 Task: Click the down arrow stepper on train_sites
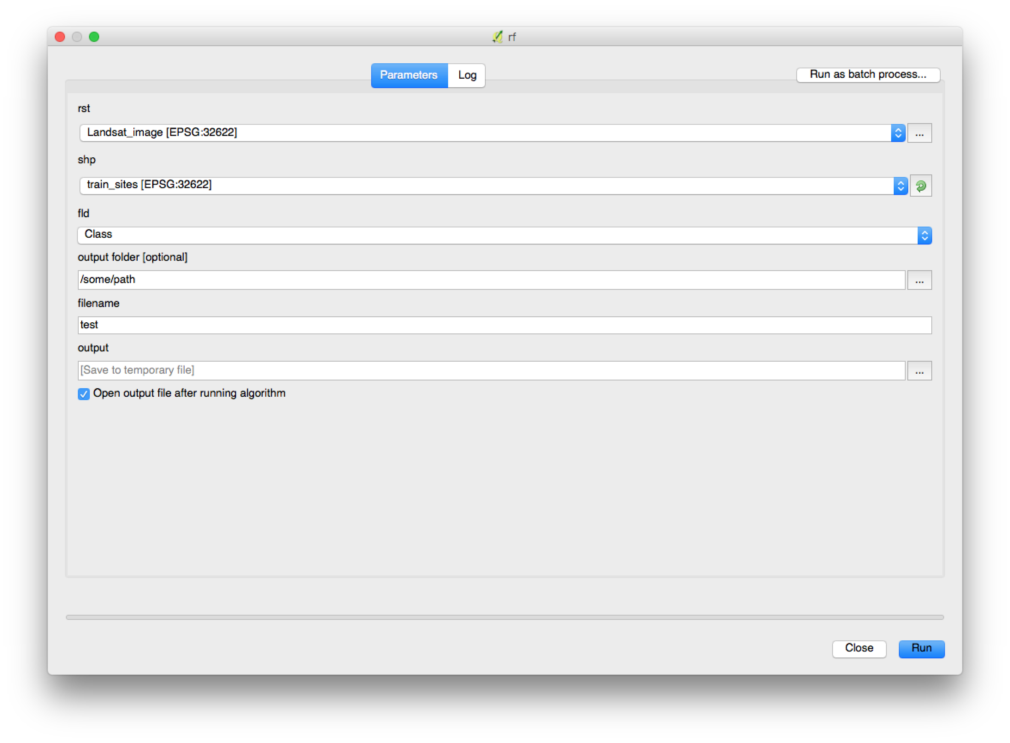click(901, 188)
